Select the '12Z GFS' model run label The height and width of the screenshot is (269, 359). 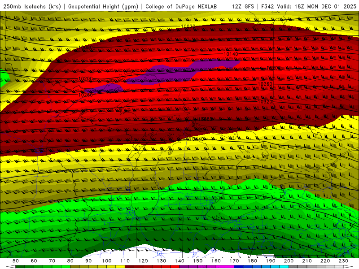[243, 7]
